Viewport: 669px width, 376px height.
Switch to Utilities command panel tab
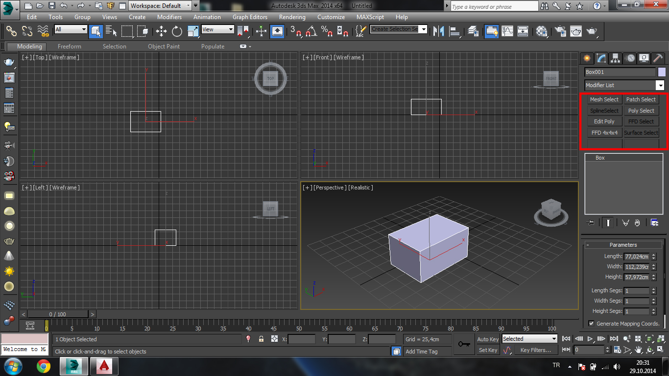[659, 58]
